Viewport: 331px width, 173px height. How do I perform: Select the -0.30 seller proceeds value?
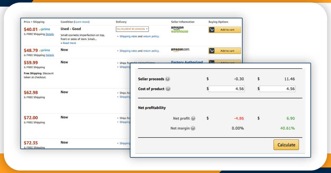[239, 79]
